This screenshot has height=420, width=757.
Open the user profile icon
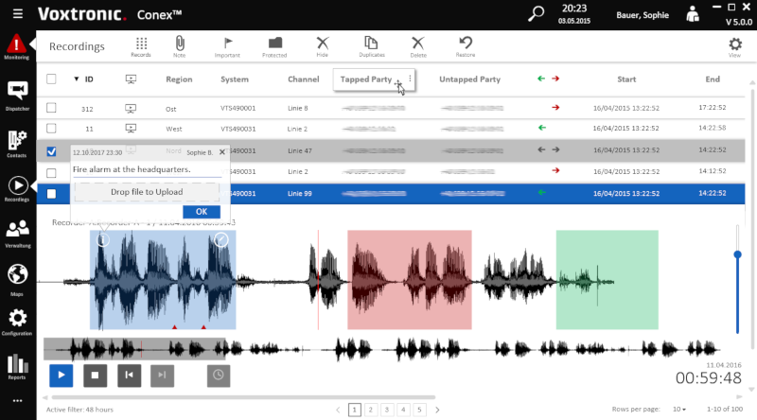pyautogui.click(x=693, y=14)
